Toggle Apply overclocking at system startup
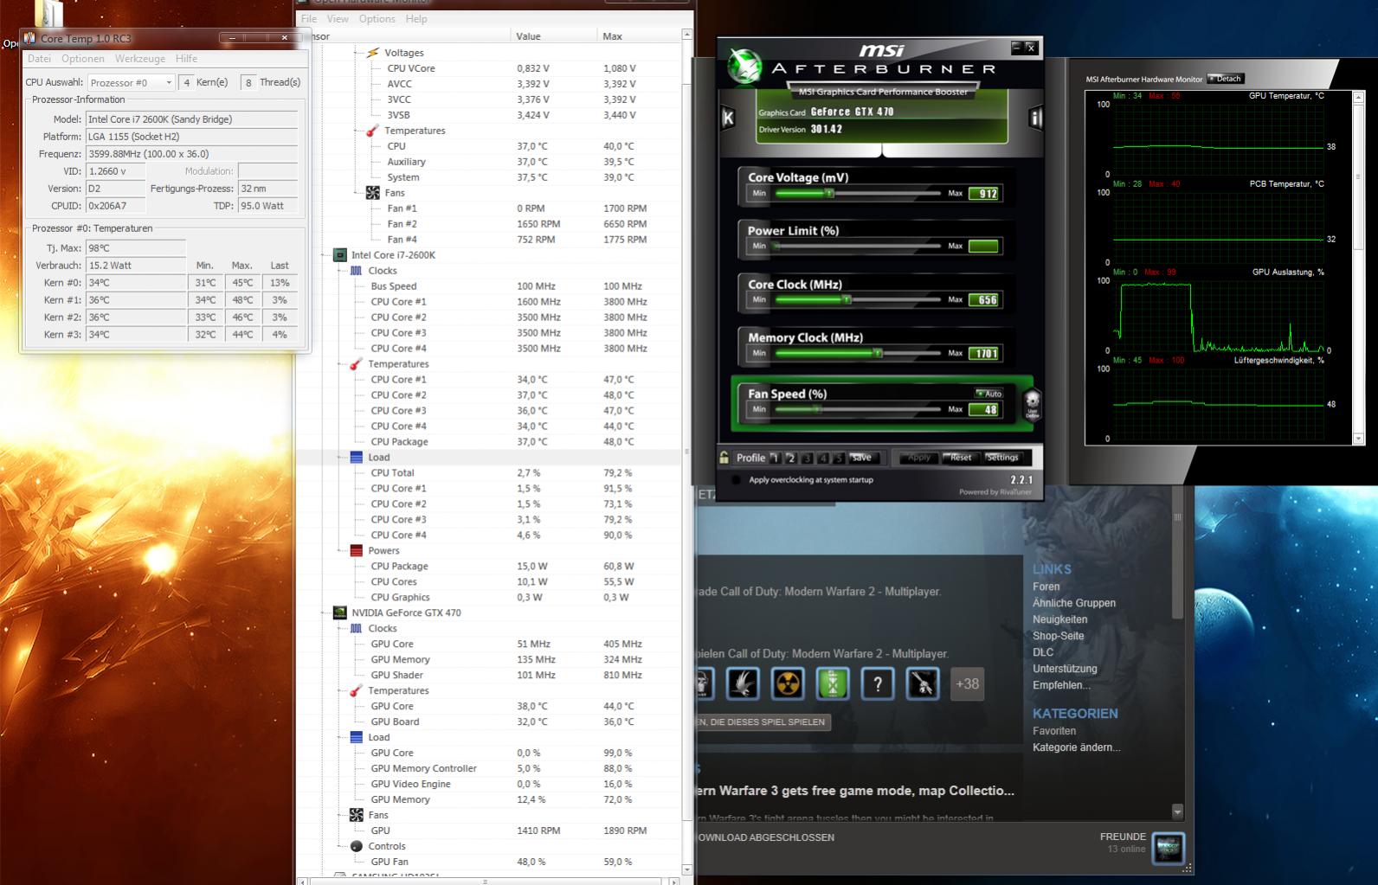The width and height of the screenshot is (1378, 885). pos(736,479)
